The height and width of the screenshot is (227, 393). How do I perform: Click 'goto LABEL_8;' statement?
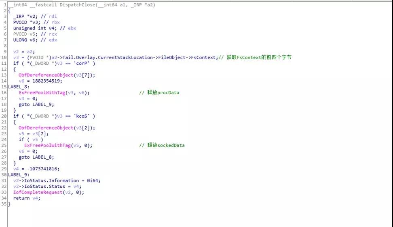coord(36,157)
